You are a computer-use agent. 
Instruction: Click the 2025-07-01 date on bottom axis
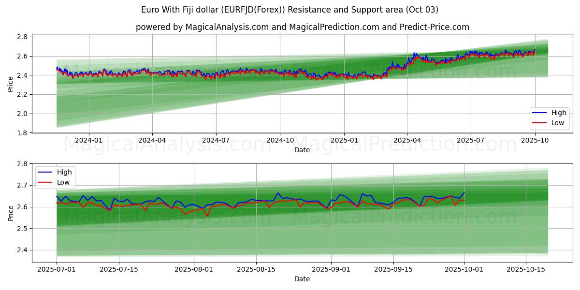(57, 270)
